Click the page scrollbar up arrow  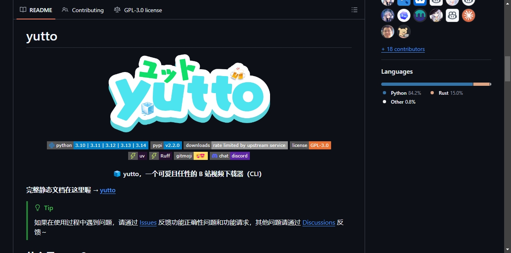[x=507, y=4]
